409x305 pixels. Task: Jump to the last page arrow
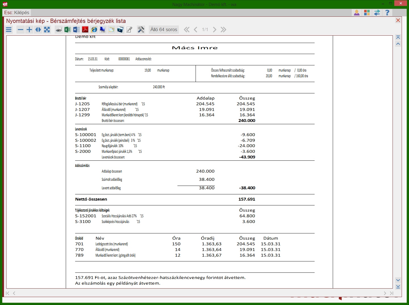tap(224, 30)
